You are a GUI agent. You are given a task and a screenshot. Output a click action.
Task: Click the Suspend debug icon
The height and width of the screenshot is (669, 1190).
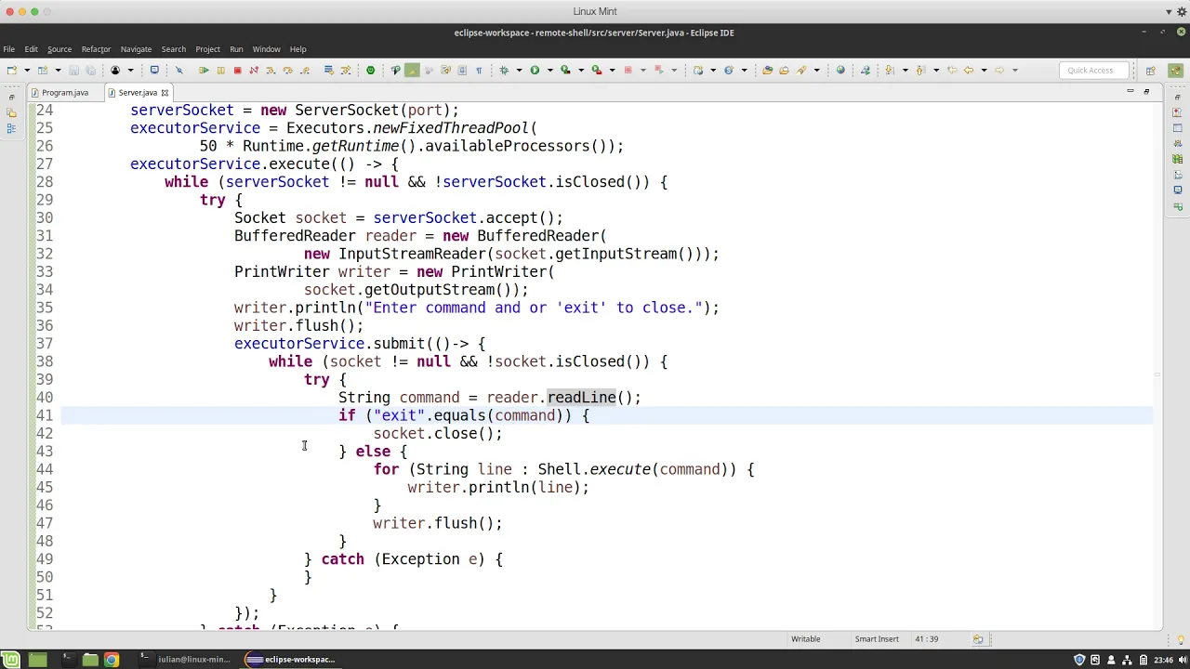click(x=220, y=70)
